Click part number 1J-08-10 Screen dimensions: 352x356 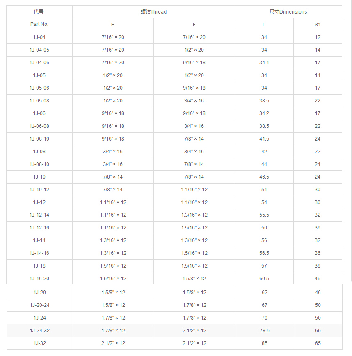(39, 164)
